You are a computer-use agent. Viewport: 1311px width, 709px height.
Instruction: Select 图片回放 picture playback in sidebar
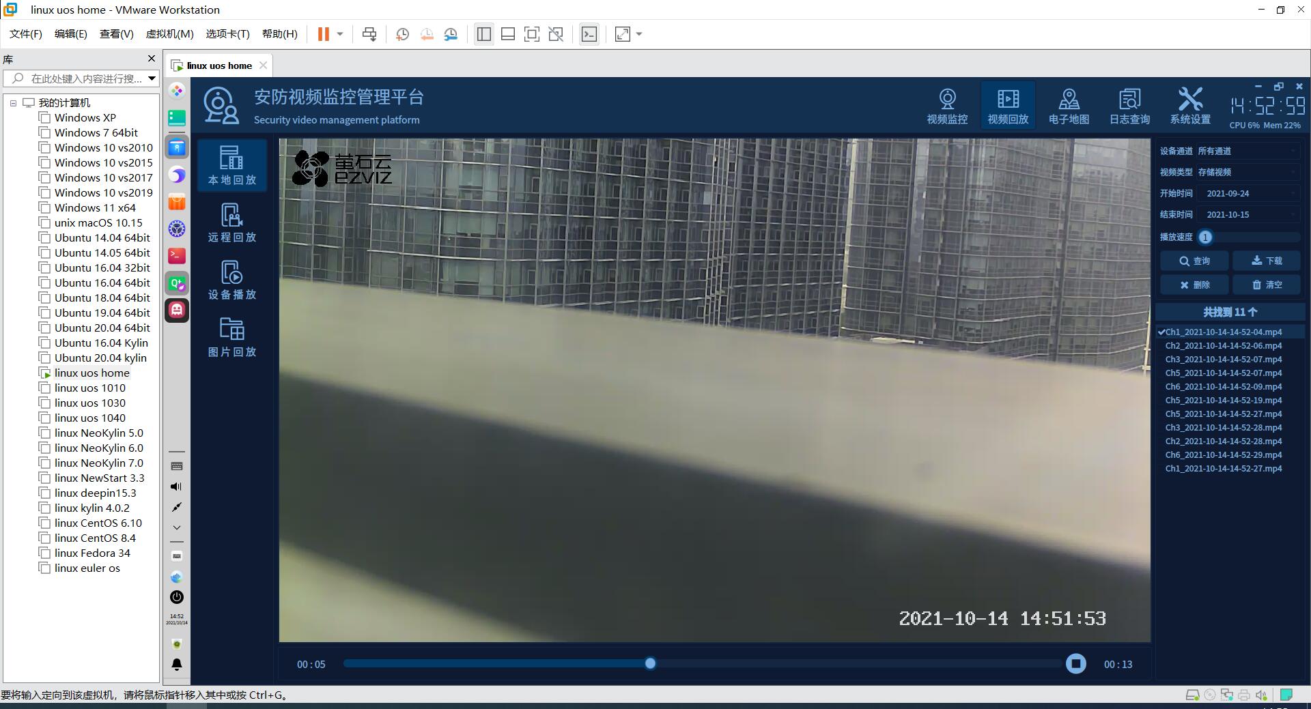(x=232, y=337)
